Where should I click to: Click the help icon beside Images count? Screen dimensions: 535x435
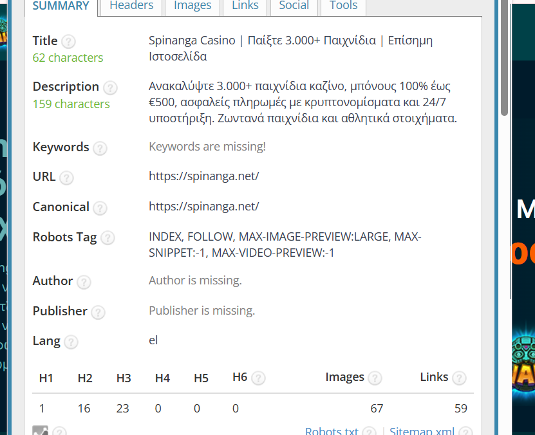point(375,378)
